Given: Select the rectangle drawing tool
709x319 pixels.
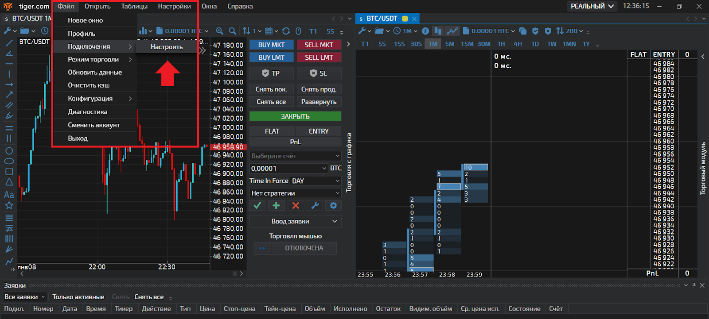Looking at the screenshot, I should click(9, 172).
